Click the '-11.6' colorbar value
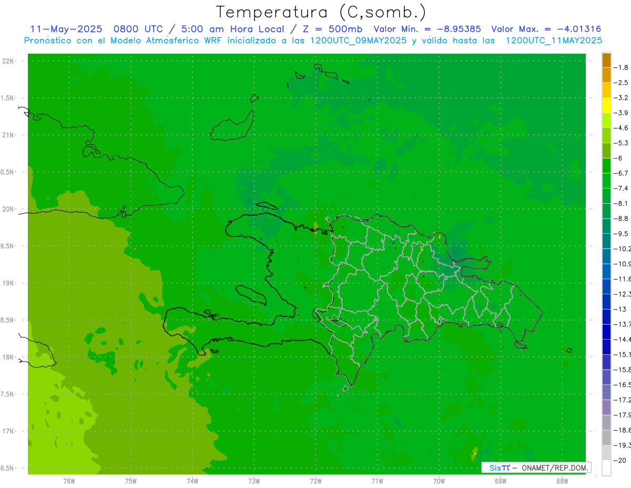631x488 pixels. pyautogui.click(x=622, y=279)
